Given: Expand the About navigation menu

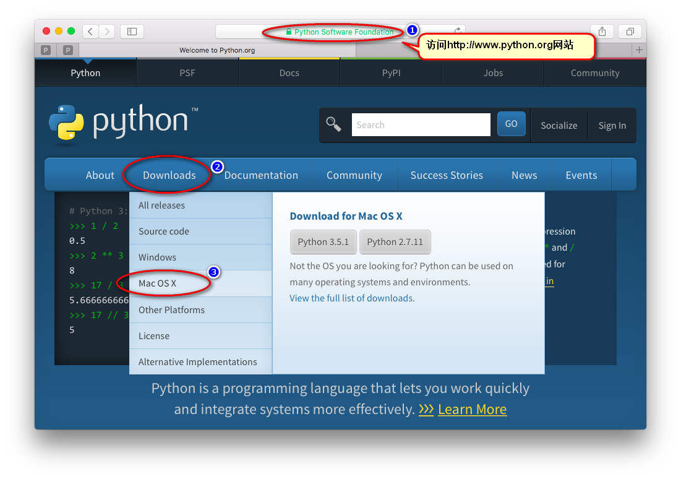Looking at the screenshot, I should point(100,175).
